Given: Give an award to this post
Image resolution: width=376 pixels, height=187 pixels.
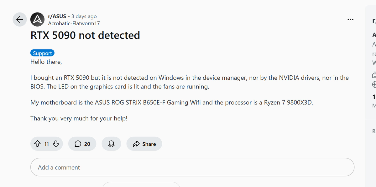Looking at the screenshot, I should point(111,144).
